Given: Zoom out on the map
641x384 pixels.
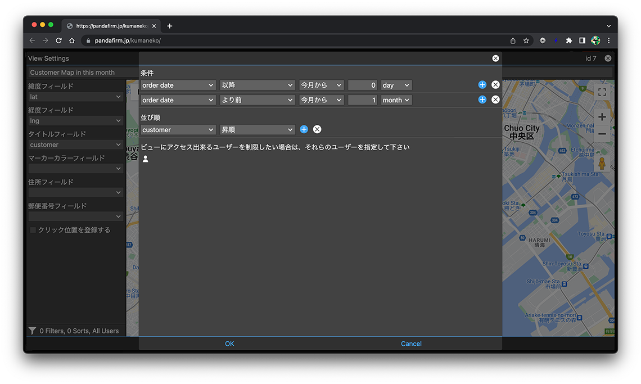Looking at the screenshot, I should click(602, 134).
